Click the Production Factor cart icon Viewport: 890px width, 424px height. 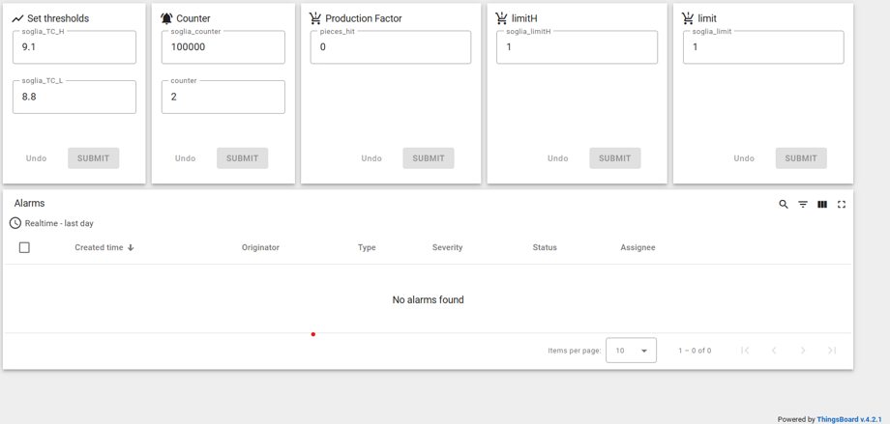point(315,18)
